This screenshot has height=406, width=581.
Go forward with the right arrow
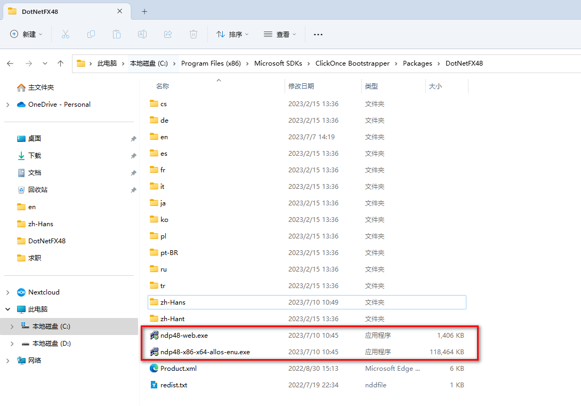coord(29,63)
